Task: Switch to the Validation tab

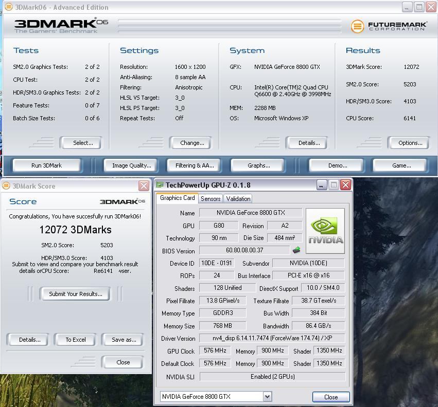Action: coord(238,199)
